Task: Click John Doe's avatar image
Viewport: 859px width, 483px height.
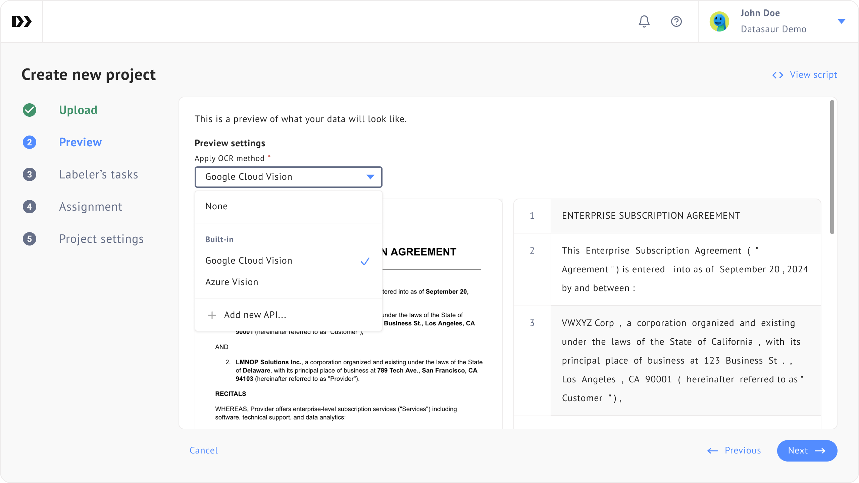Action: 719,21
